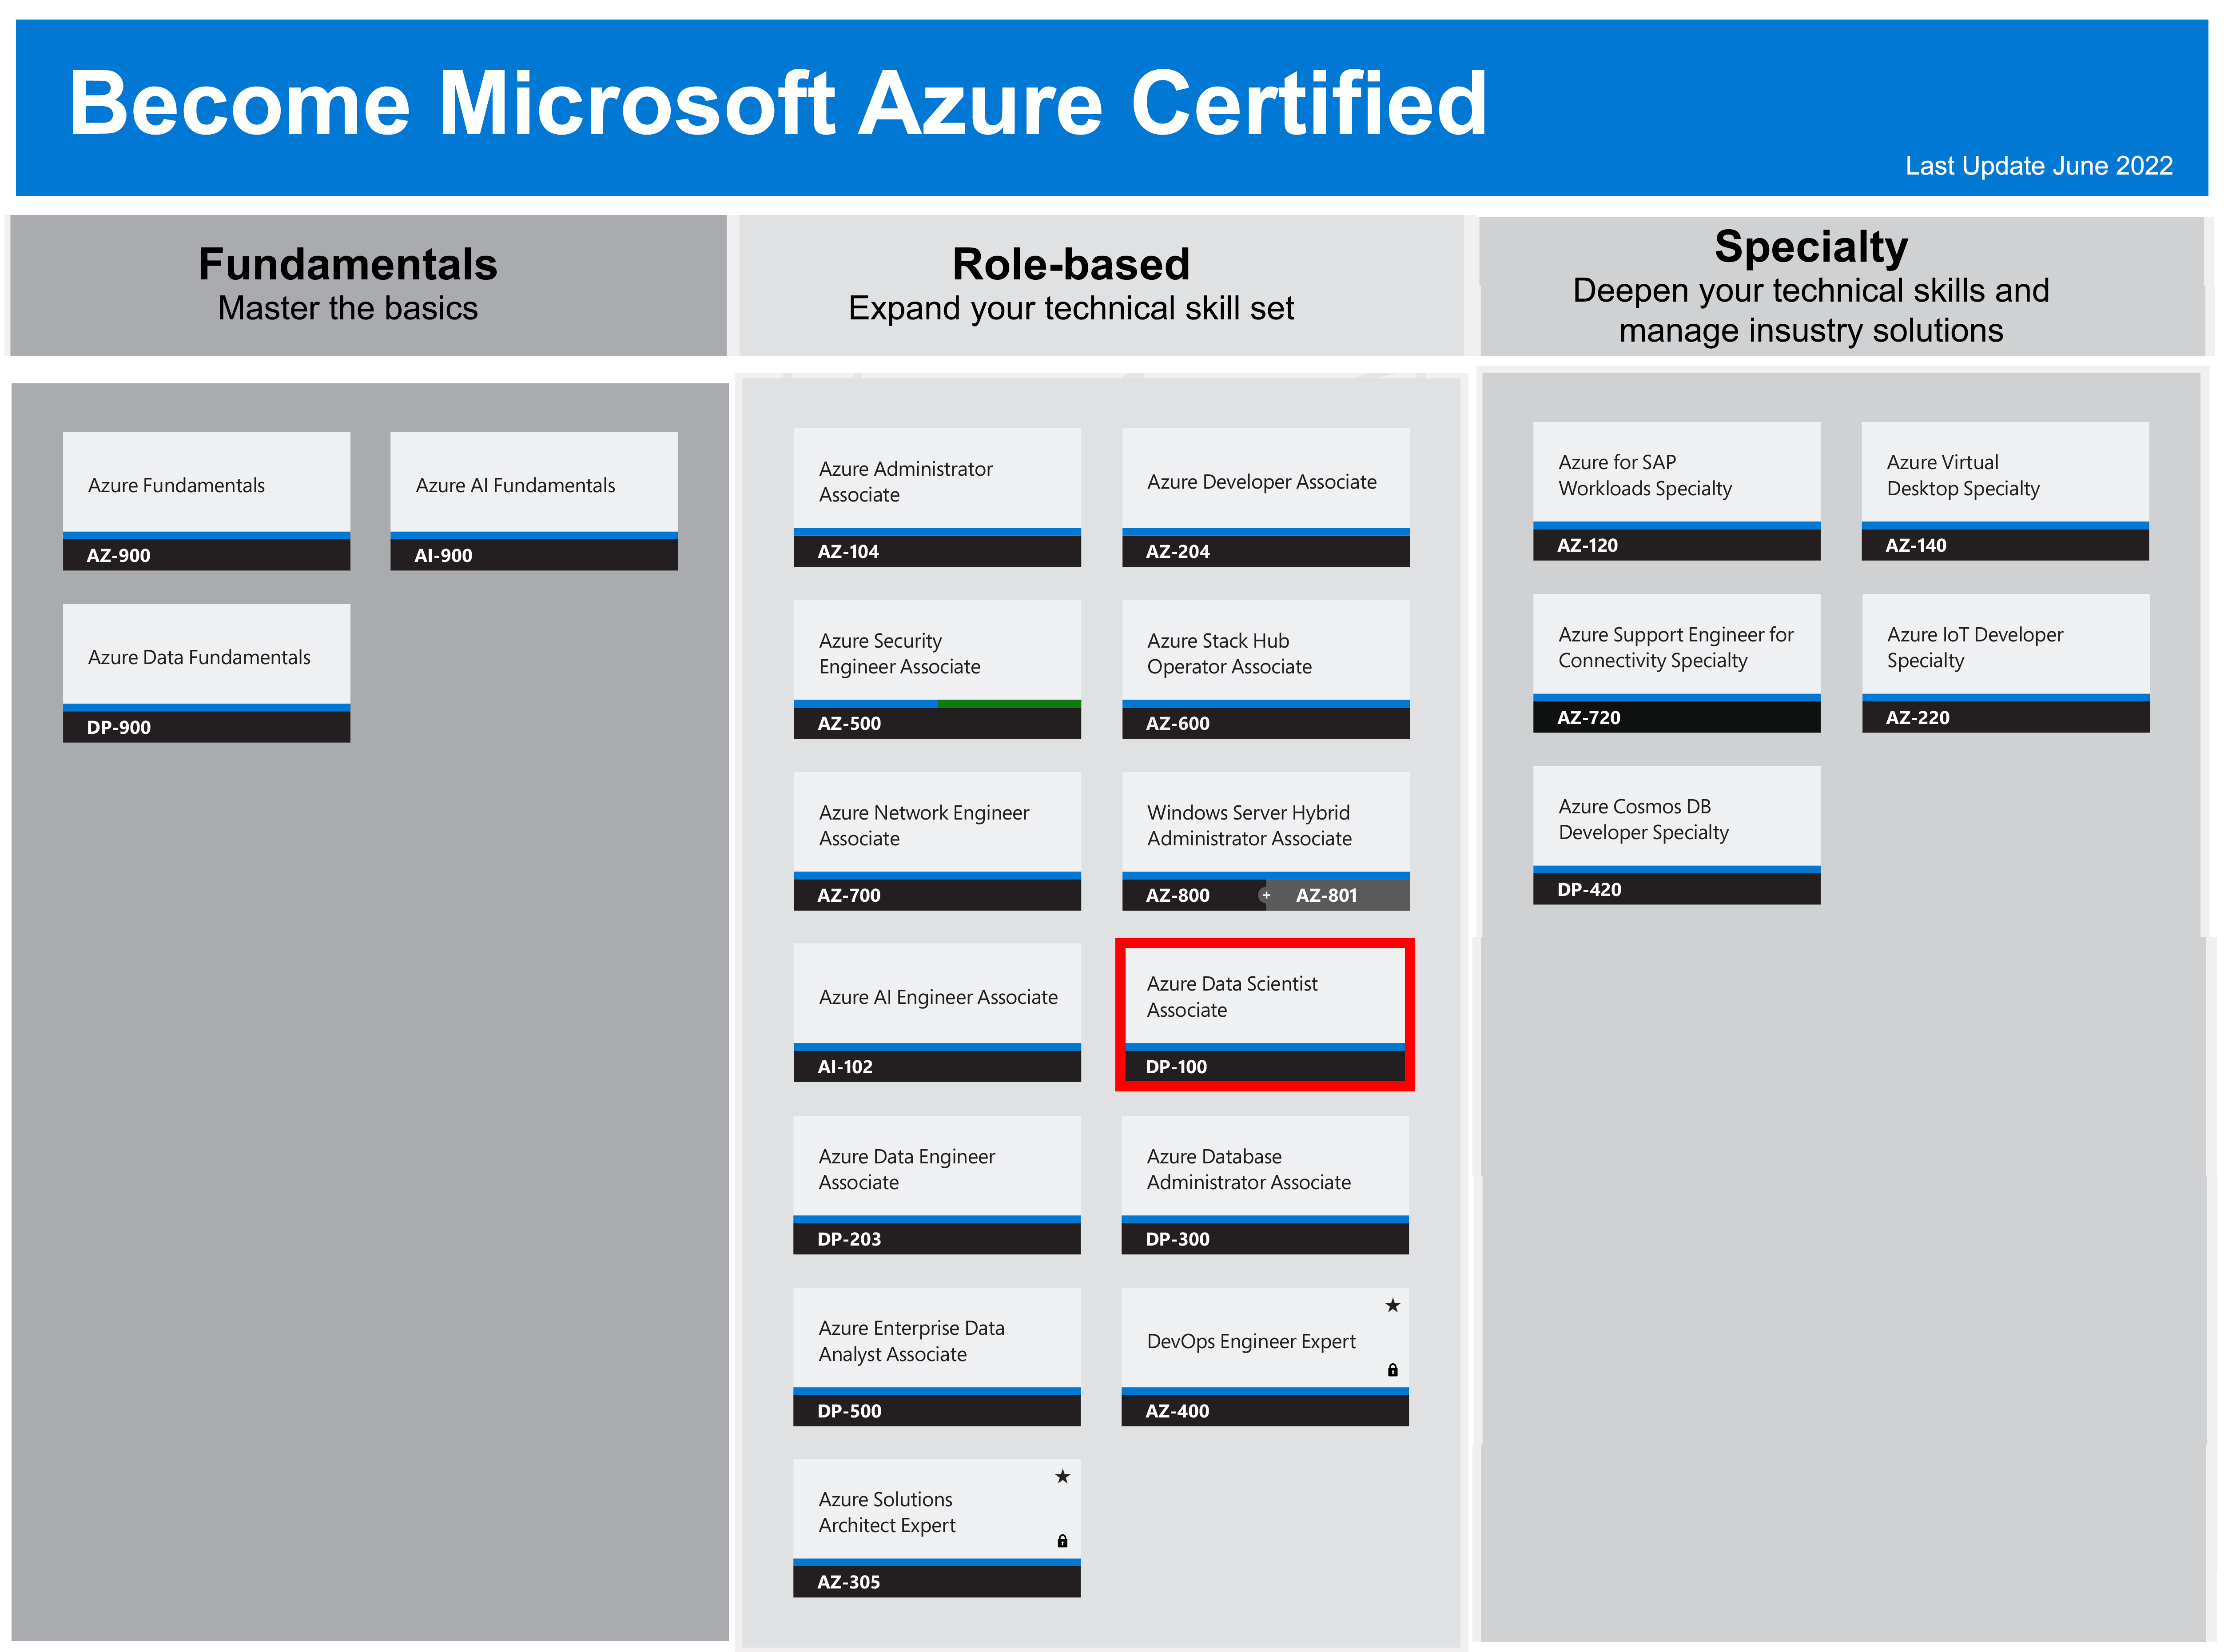Screen dimensions: 2228x1652
Task: Click the lock icon on DevOps Engineer Expert
Action: pyautogui.click(x=1392, y=1370)
